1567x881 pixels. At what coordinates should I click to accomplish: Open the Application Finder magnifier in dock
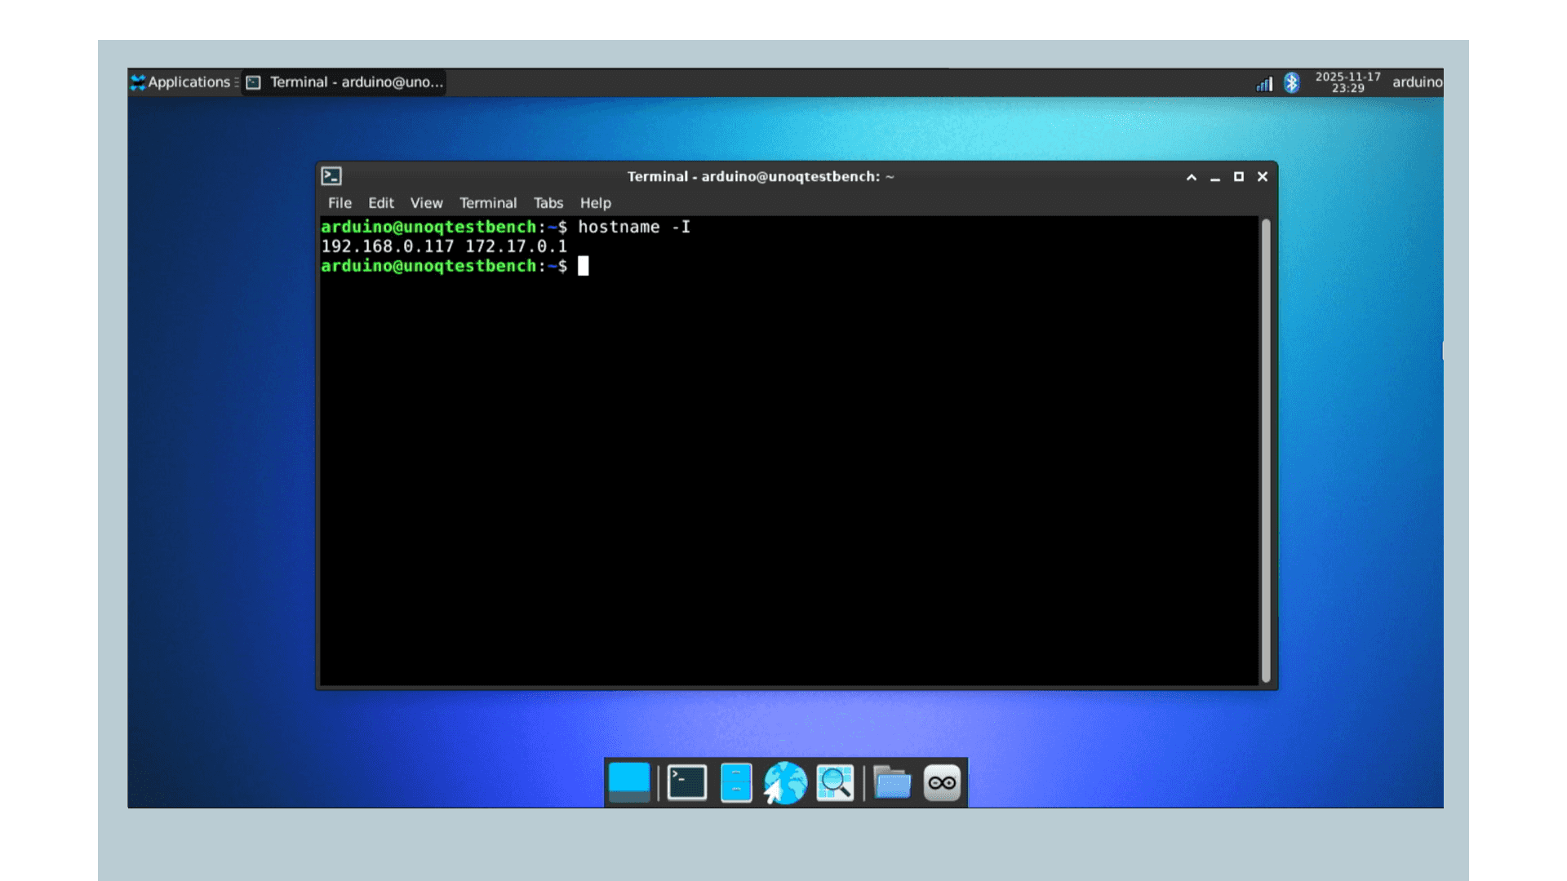pyautogui.click(x=834, y=781)
